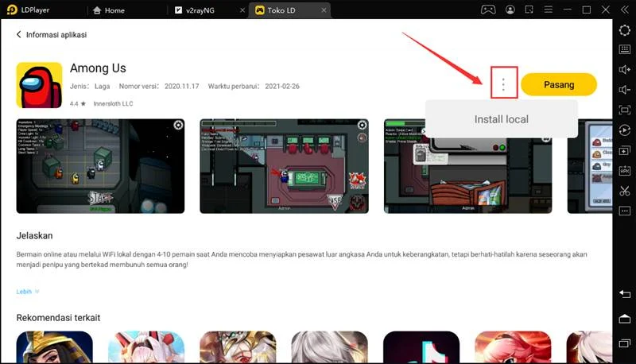Viewport: 636px width, 364px height.
Task: Click the volume down sidebar icon
Action: (x=625, y=90)
